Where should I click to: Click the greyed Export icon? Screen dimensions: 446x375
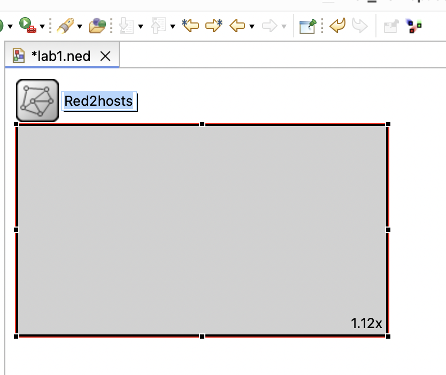point(391,26)
